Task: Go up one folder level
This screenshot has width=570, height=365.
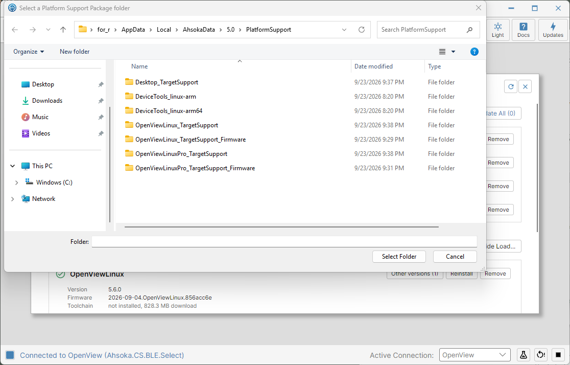Action: coord(63,30)
